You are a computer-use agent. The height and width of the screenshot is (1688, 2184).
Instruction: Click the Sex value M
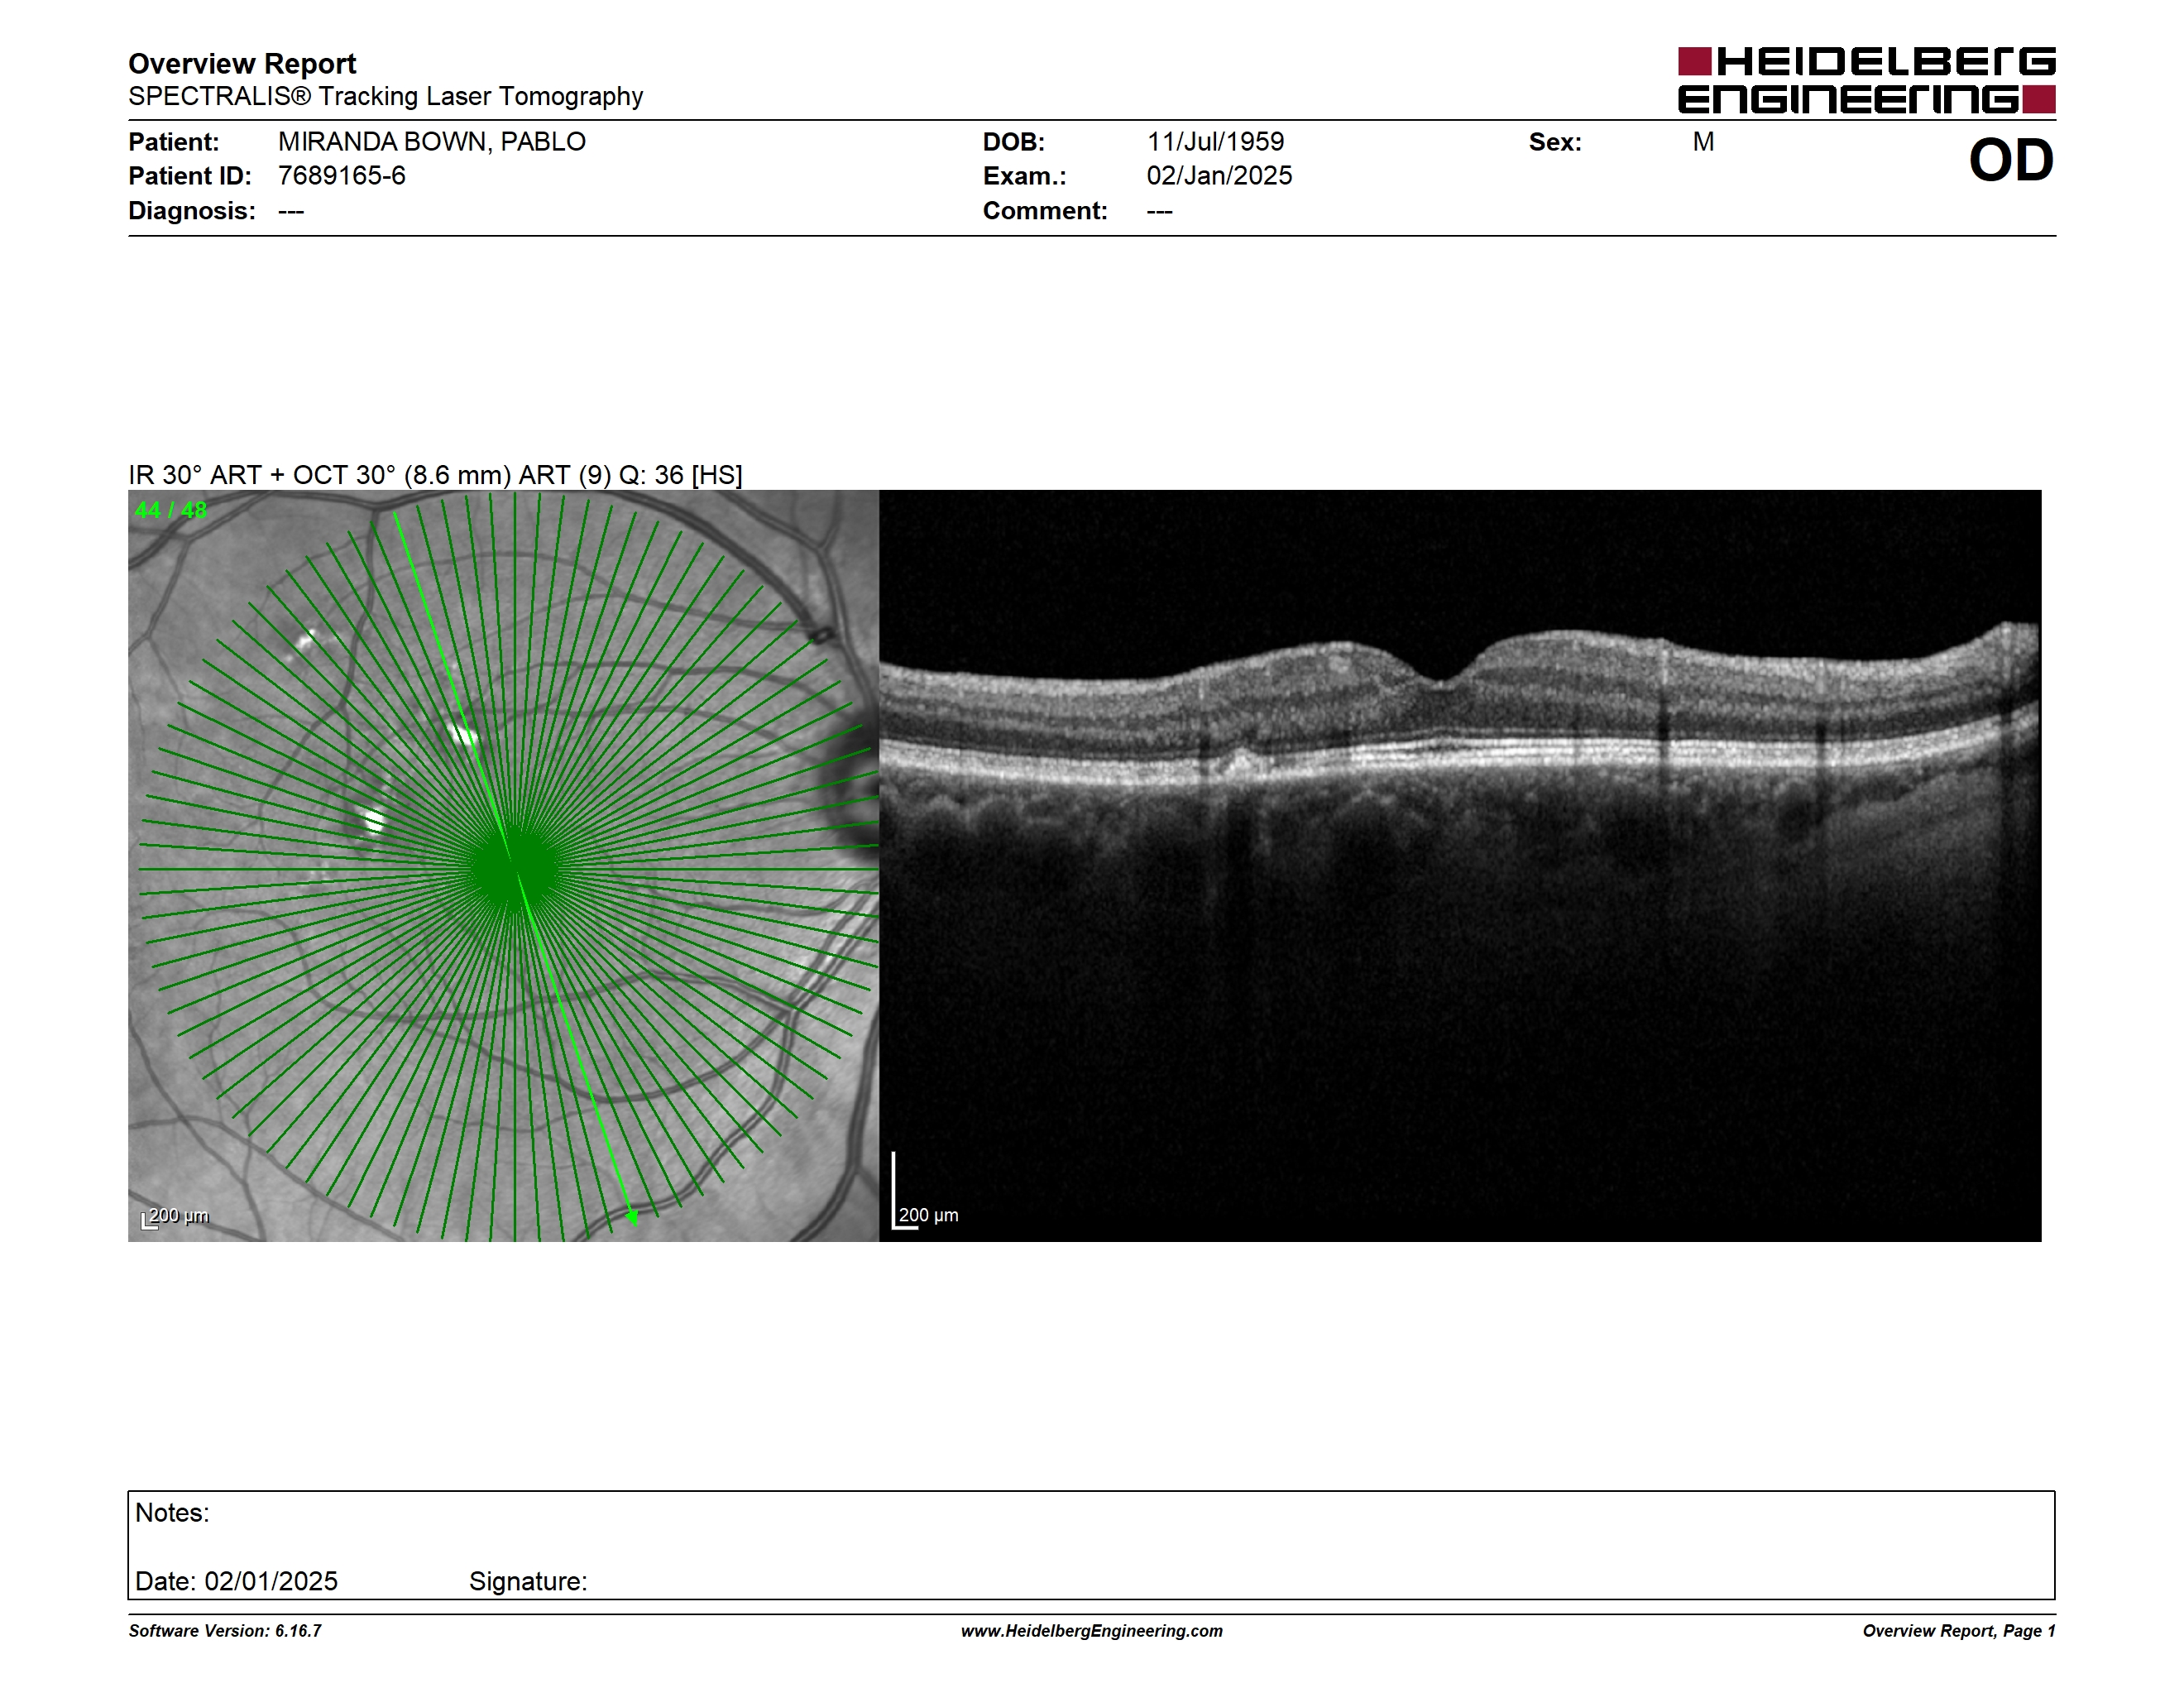[x=1703, y=142]
